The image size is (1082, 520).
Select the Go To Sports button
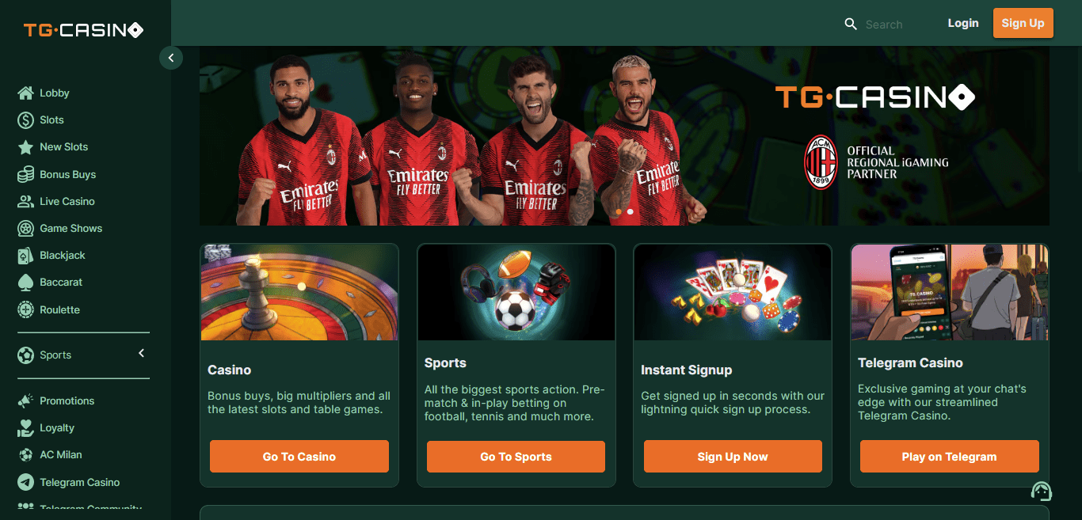(x=516, y=457)
